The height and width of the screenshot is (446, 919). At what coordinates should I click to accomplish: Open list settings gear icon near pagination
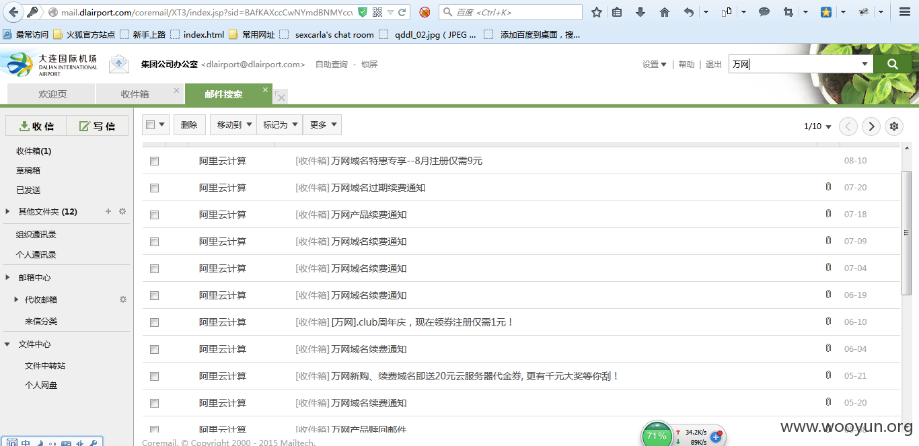coord(894,126)
